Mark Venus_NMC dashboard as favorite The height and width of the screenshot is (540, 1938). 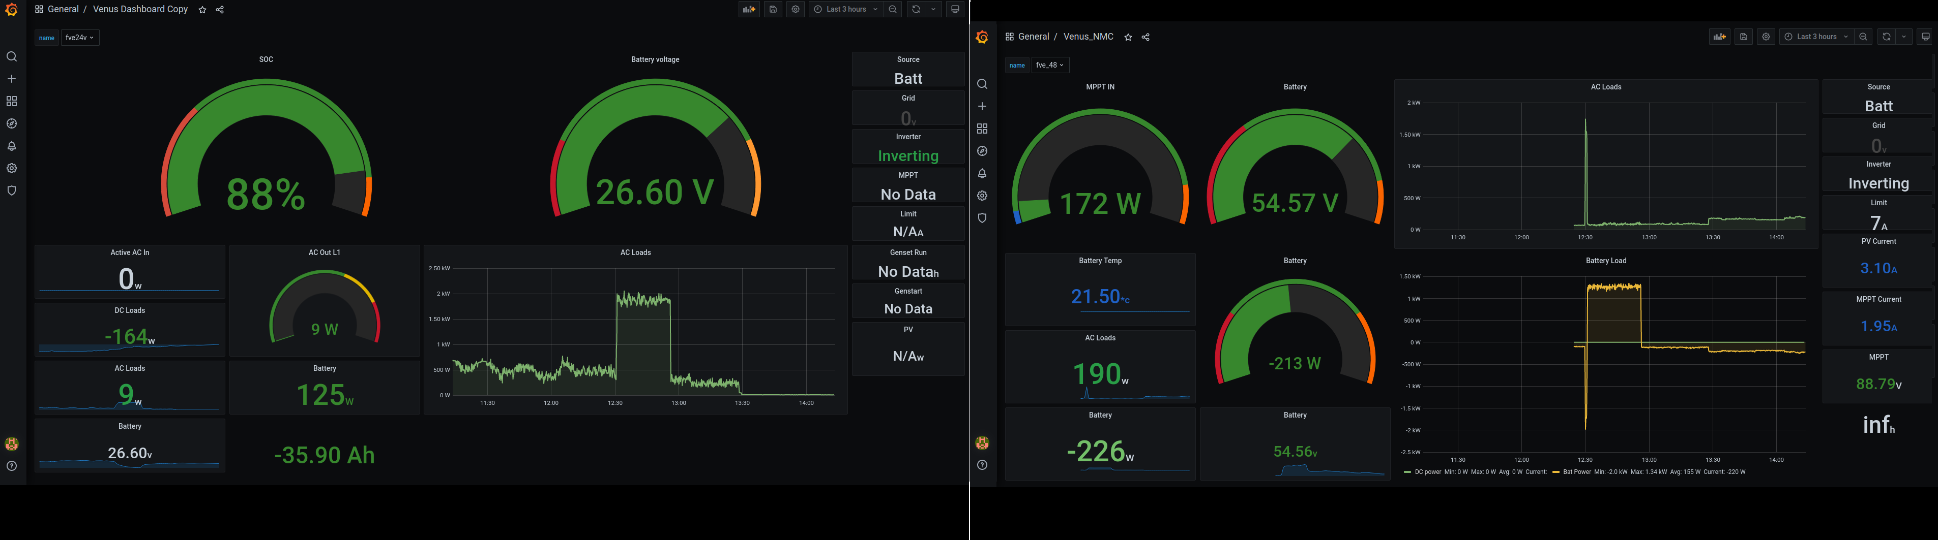[x=1128, y=38]
